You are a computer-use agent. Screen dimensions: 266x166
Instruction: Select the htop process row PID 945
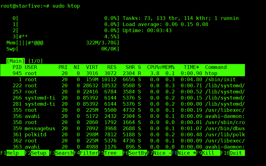[123, 73]
